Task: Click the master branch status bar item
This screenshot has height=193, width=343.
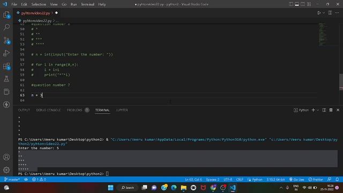Action: click(12, 180)
